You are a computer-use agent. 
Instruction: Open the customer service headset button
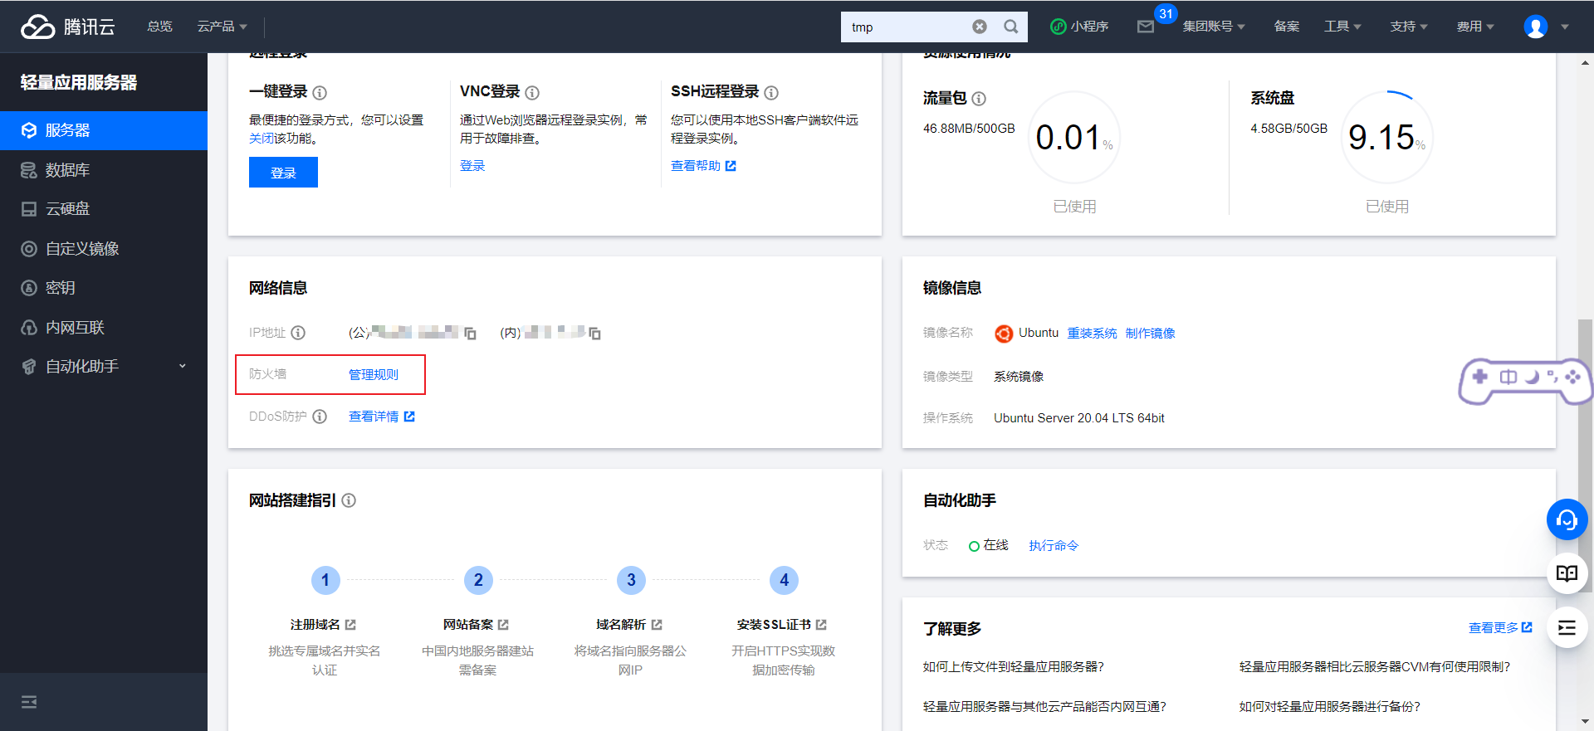[1567, 520]
